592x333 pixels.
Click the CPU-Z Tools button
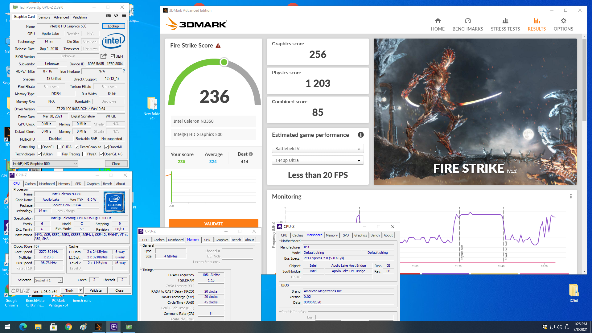tap(69, 290)
